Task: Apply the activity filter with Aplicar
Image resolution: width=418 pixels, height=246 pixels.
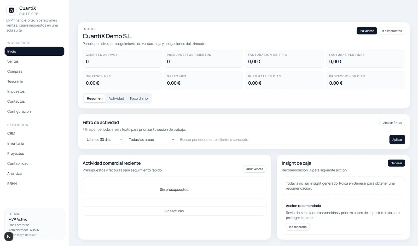Action: pos(397,140)
